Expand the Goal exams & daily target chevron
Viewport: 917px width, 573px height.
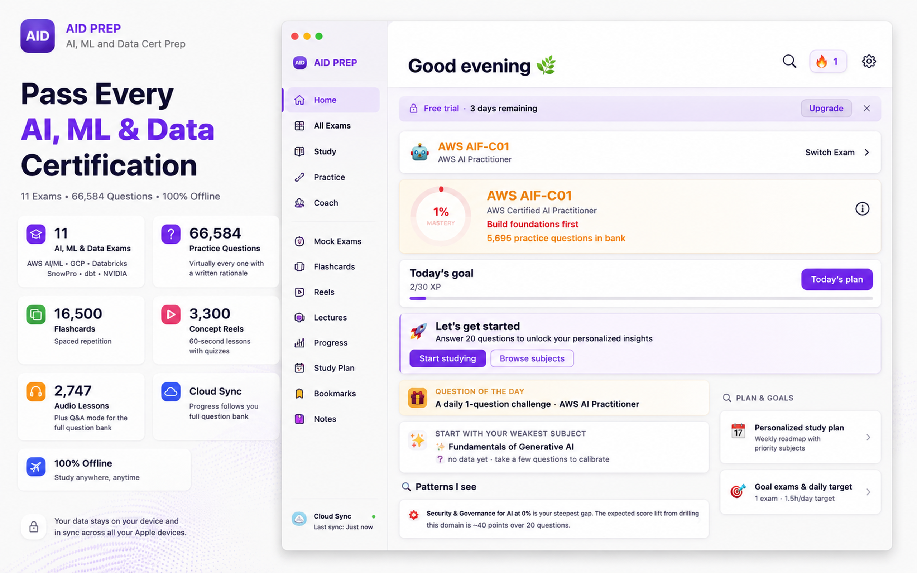(x=868, y=492)
